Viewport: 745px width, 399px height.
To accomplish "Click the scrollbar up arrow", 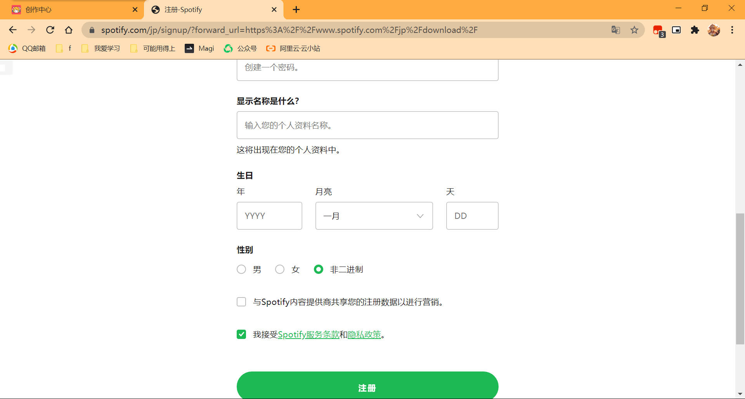I will click(x=740, y=65).
